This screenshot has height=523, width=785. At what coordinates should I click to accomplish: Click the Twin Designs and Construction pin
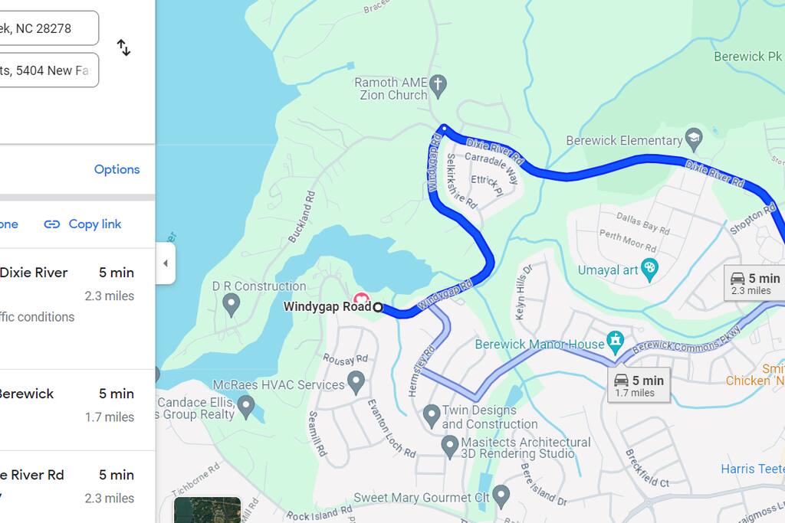(431, 417)
